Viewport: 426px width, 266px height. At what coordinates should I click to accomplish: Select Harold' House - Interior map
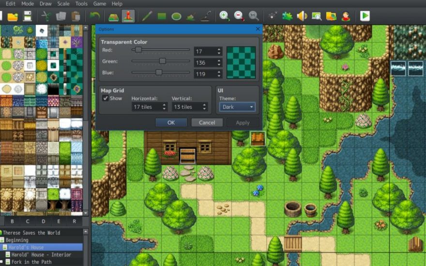click(41, 254)
